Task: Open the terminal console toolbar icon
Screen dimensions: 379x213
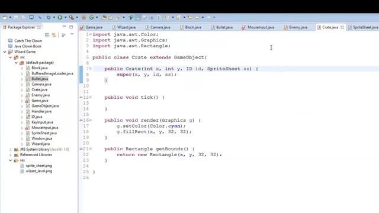Action: click(x=31, y=17)
